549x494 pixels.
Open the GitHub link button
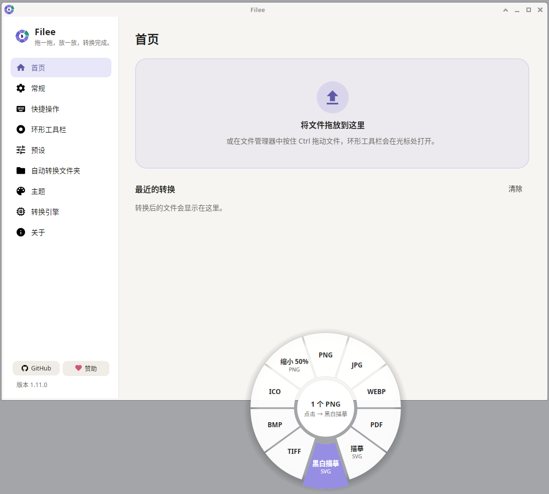click(36, 368)
